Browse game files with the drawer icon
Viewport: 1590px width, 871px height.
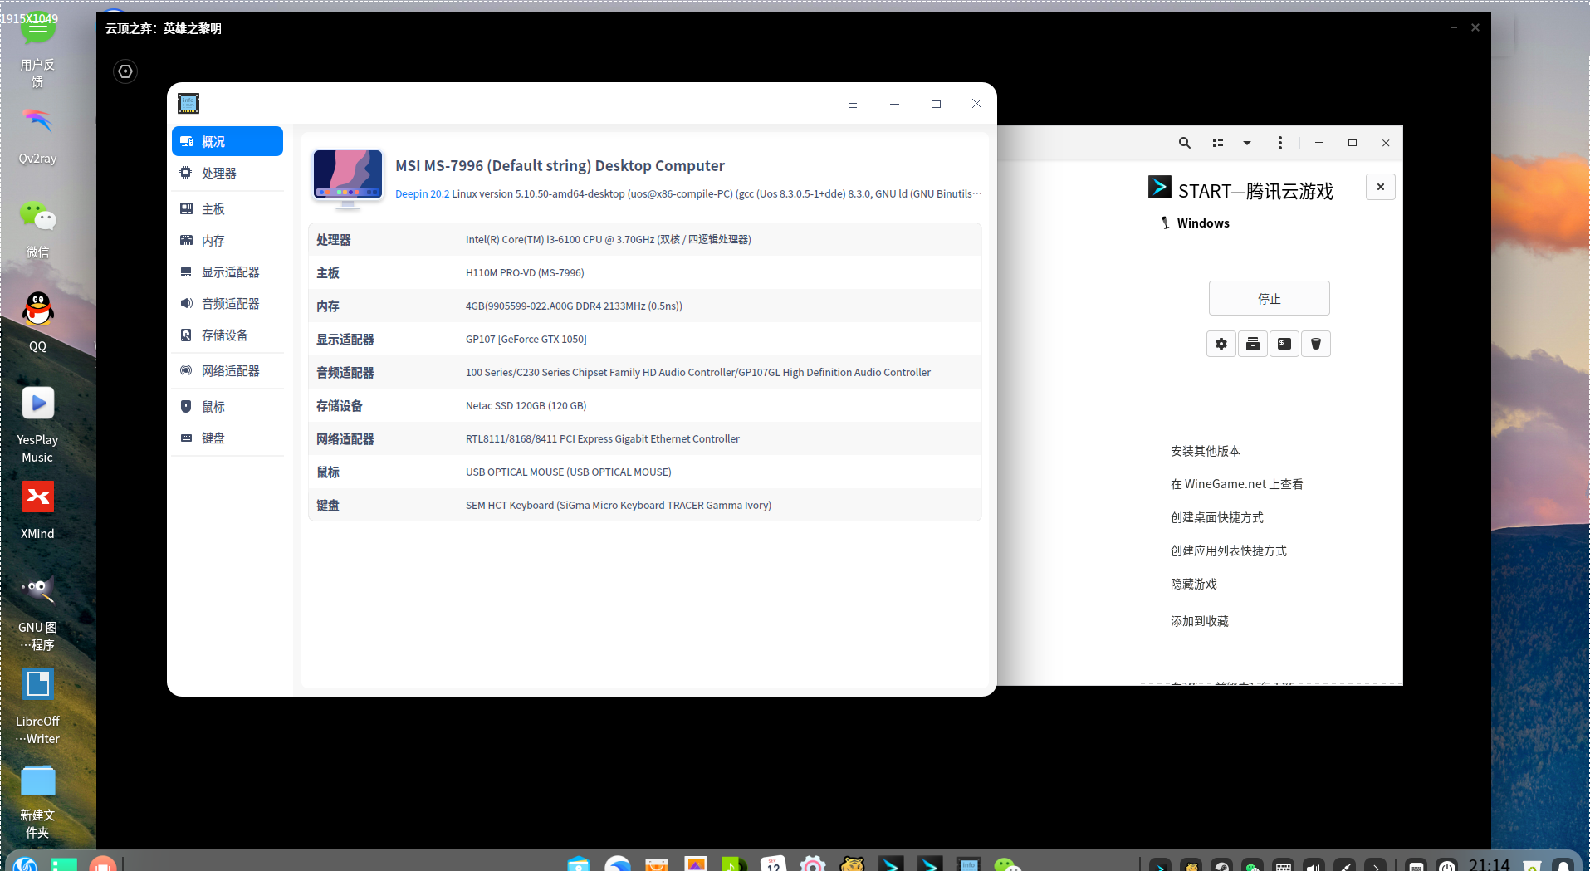pos(1253,344)
